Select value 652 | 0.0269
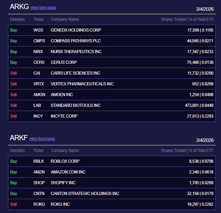The image size is (221, 213). tap(203, 84)
